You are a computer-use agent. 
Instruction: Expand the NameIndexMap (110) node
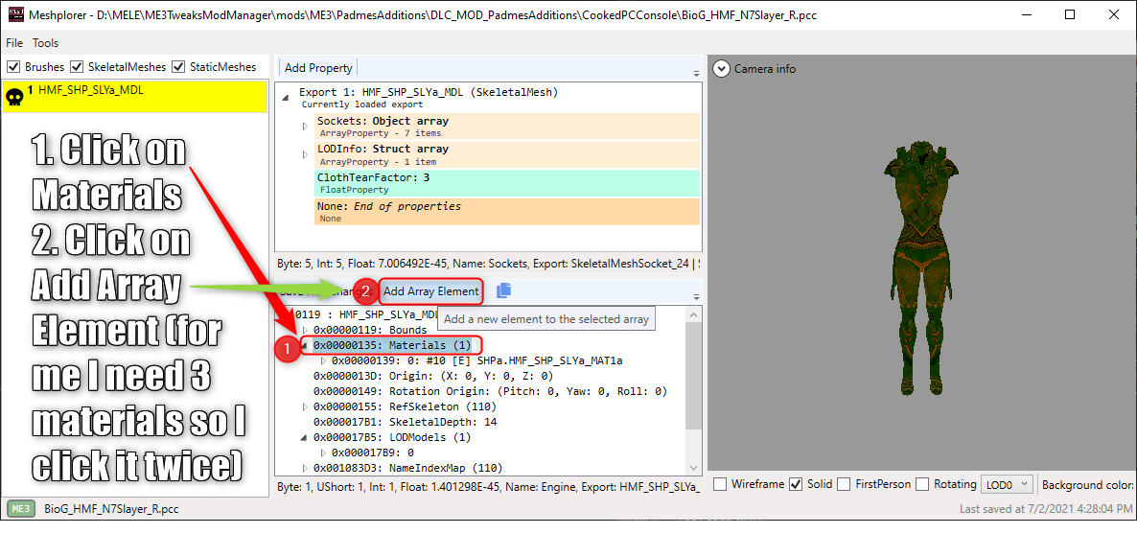(305, 468)
